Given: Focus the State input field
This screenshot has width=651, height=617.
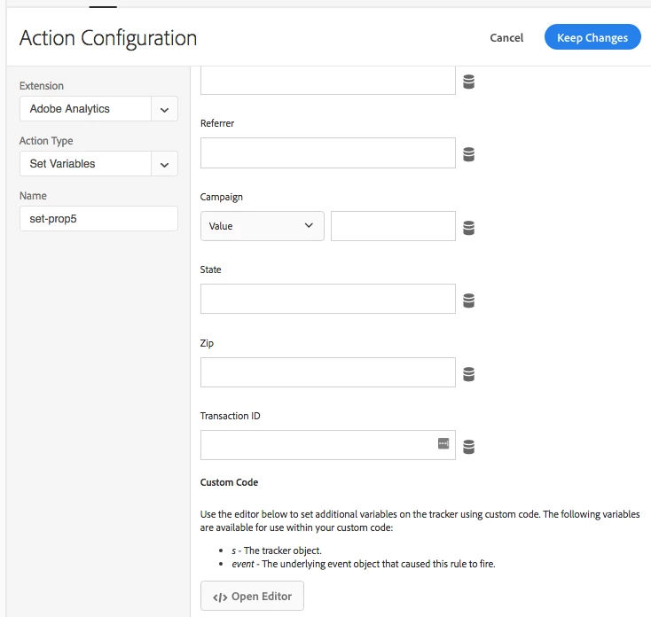Looking at the screenshot, I should pyautogui.click(x=327, y=300).
